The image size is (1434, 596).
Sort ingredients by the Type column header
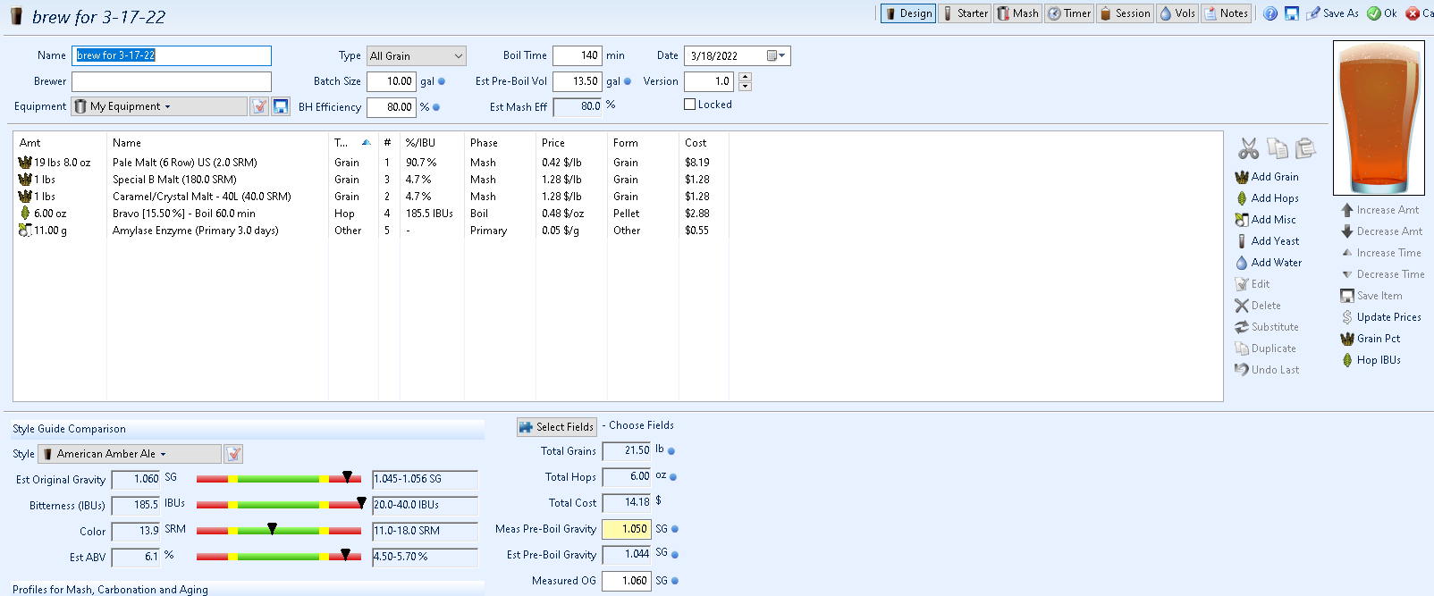[x=352, y=142]
